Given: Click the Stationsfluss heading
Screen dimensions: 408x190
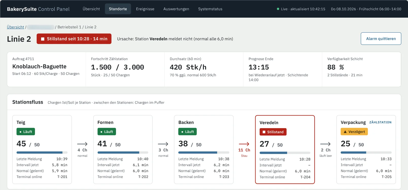Looking at the screenshot, I should click(x=28, y=102).
